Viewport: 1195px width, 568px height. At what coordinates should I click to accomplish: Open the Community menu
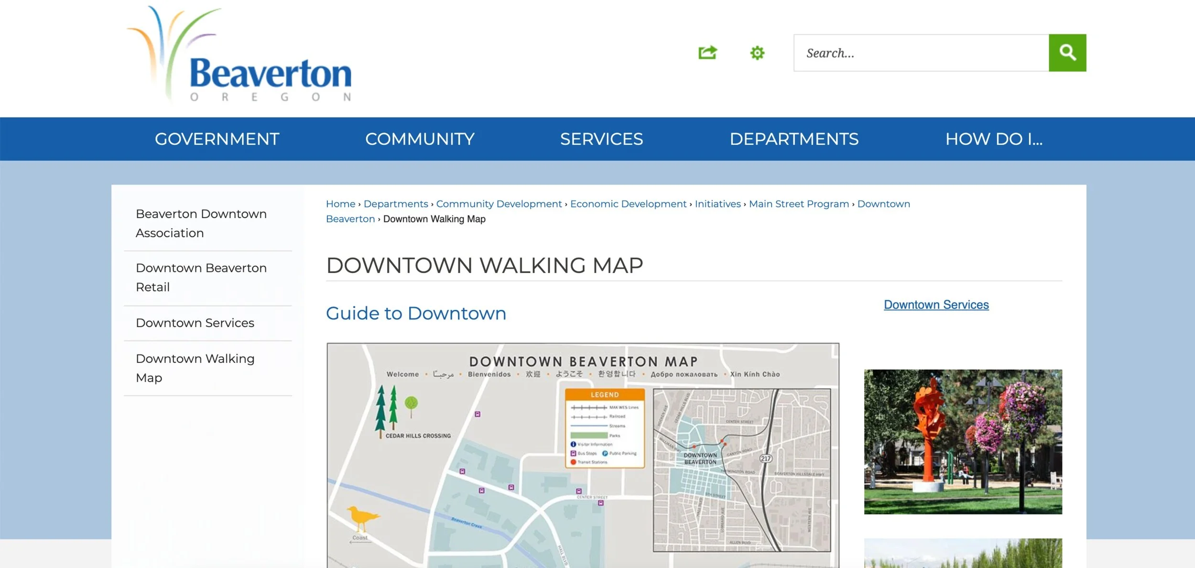420,139
